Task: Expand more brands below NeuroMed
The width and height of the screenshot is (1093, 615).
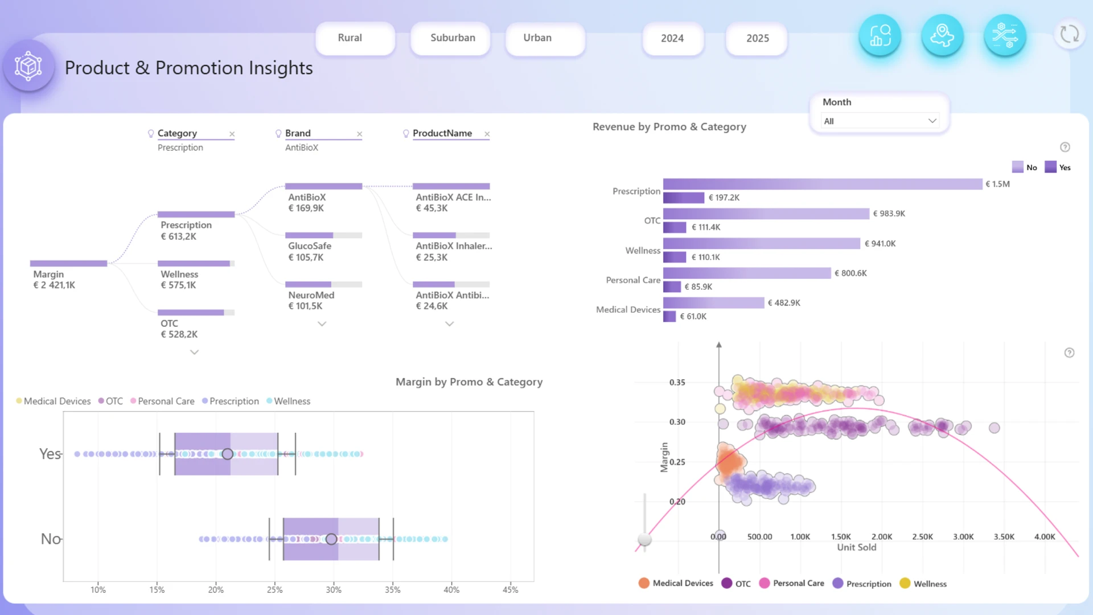Action: point(322,323)
